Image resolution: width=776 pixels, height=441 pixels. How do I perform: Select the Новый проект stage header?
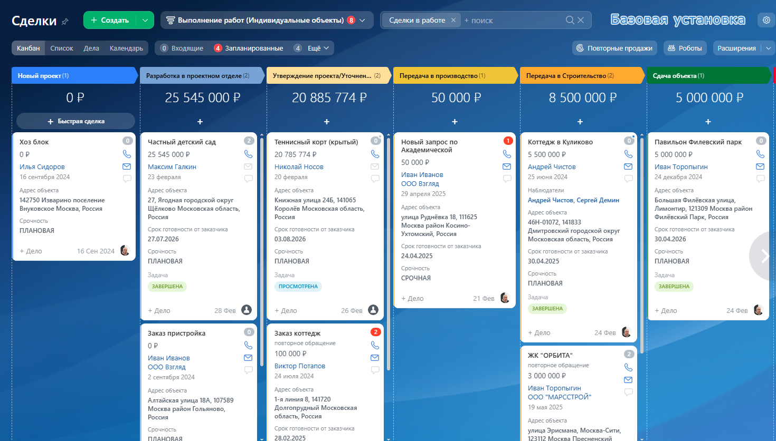(74, 75)
